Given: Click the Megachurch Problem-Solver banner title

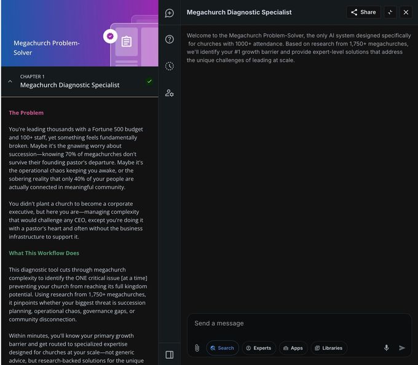Looking at the screenshot, I should coord(47,48).
